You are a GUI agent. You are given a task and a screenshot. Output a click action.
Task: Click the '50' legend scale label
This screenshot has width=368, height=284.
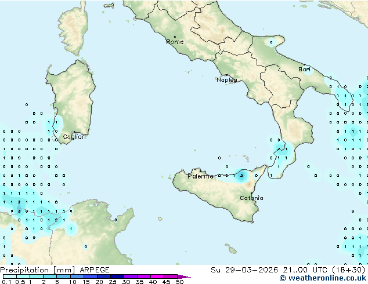point(179,282)
